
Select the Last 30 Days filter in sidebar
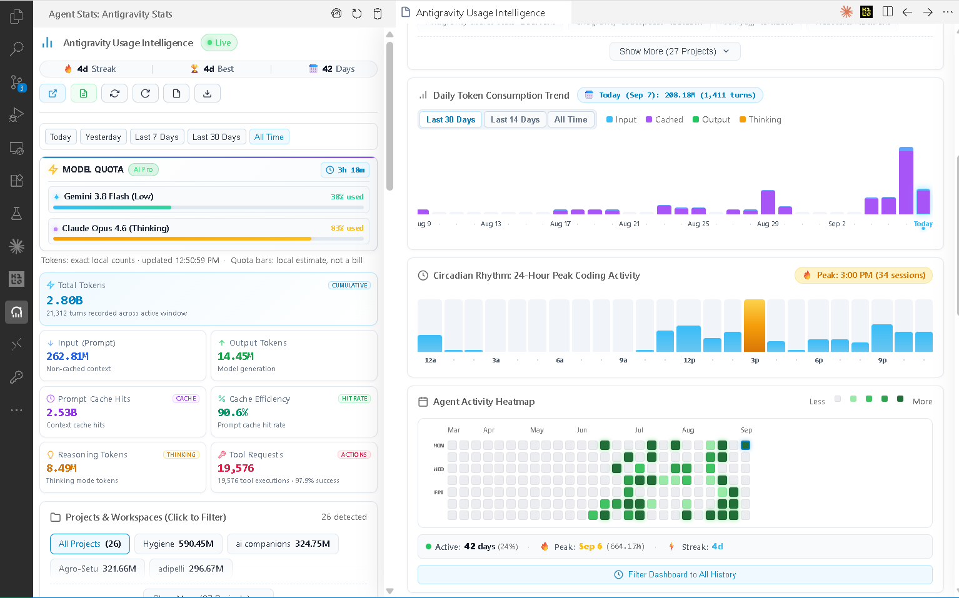point(216,137)
